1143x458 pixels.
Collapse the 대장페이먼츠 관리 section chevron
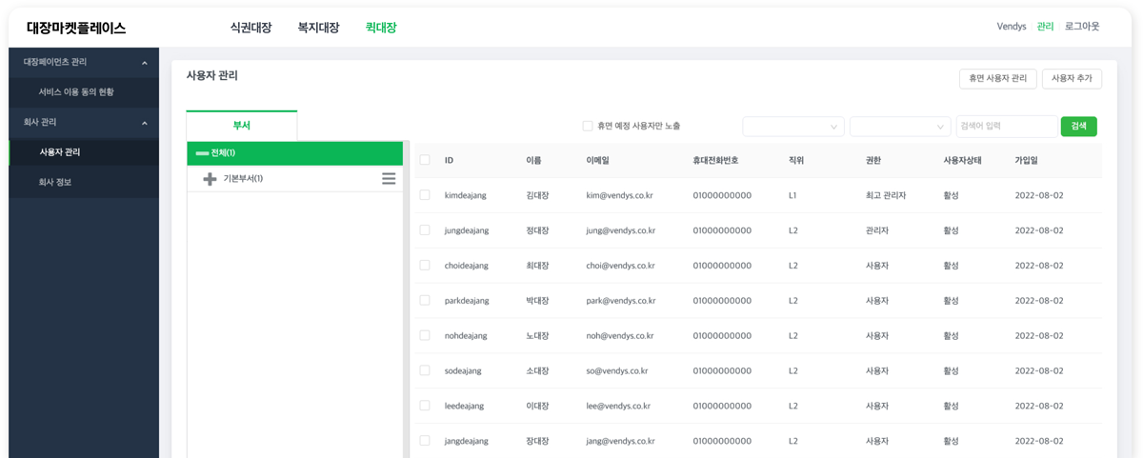pos(145,63)
